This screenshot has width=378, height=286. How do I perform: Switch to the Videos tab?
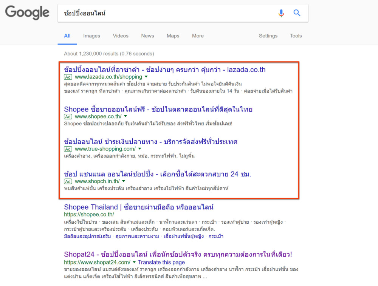point(121,36)
